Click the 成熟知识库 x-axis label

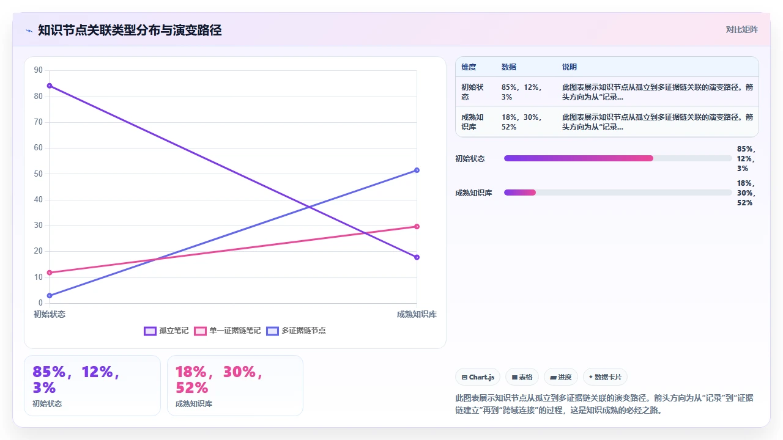click(x=417, y=314)
